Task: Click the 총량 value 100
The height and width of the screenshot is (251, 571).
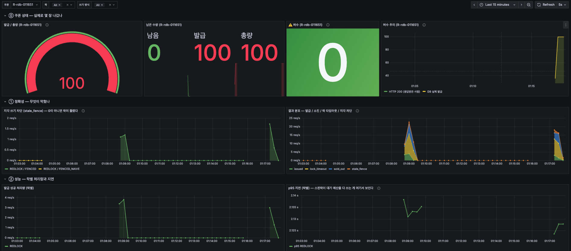Action: [x=259, y=53]
